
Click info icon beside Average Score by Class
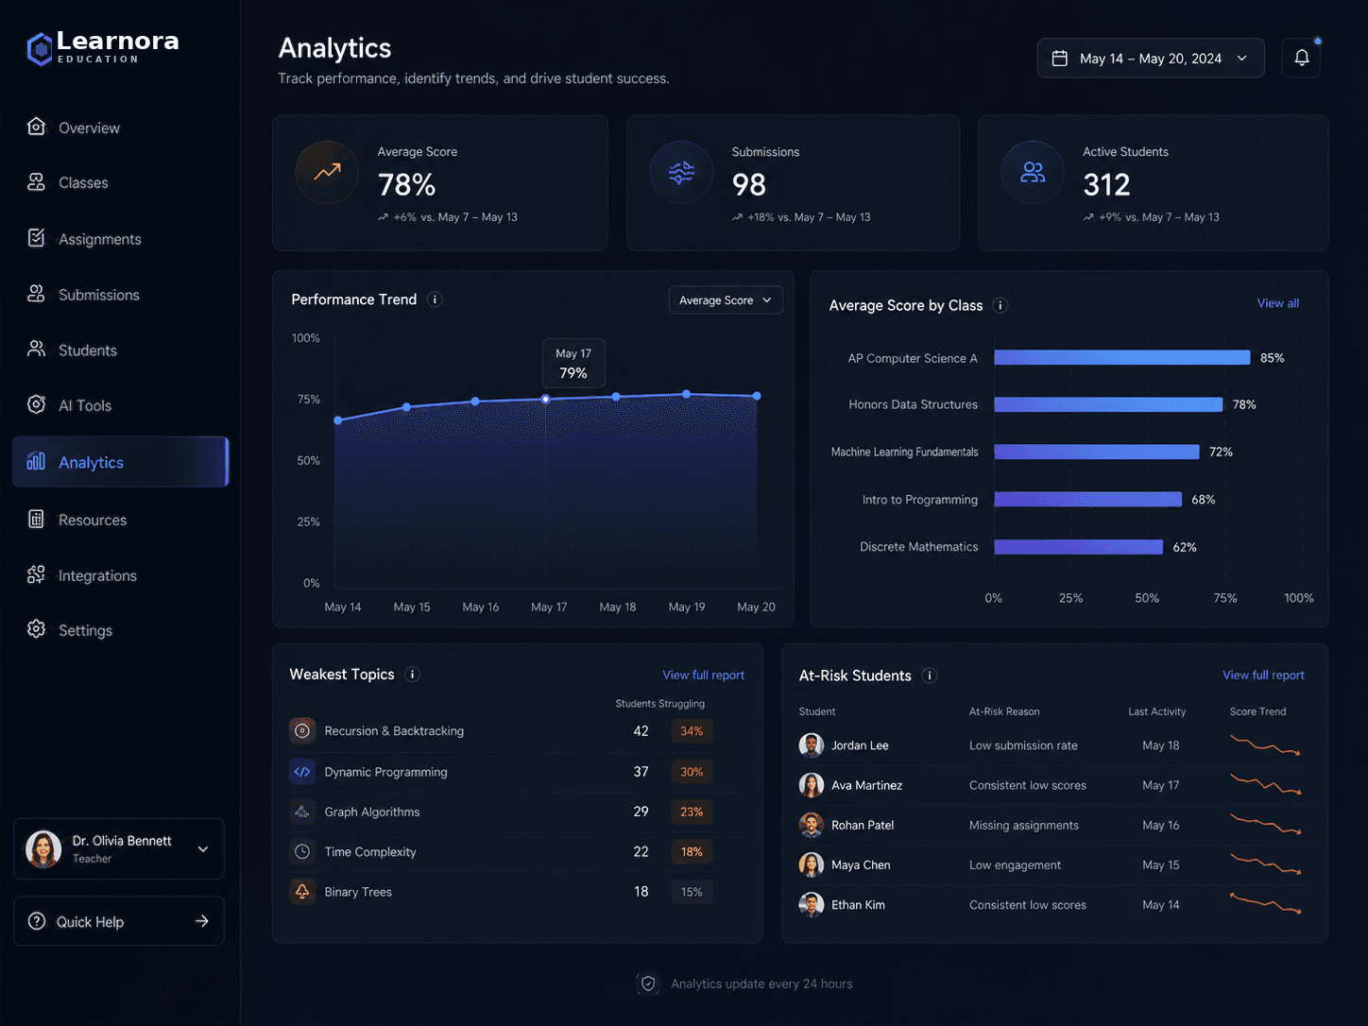1000,305
